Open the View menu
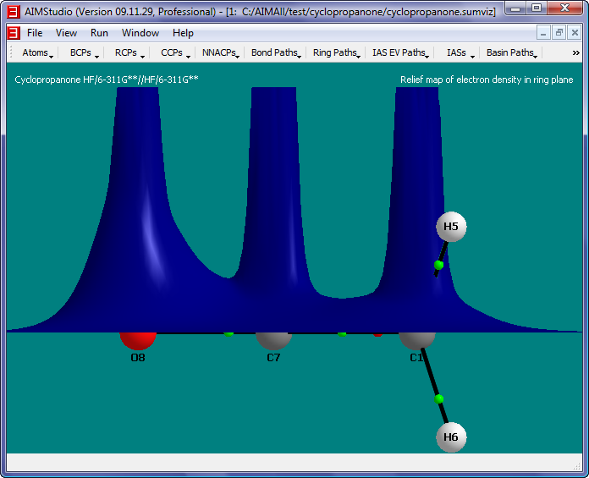The height and width of the screenshot is (478, 589). tap(66, 33)
